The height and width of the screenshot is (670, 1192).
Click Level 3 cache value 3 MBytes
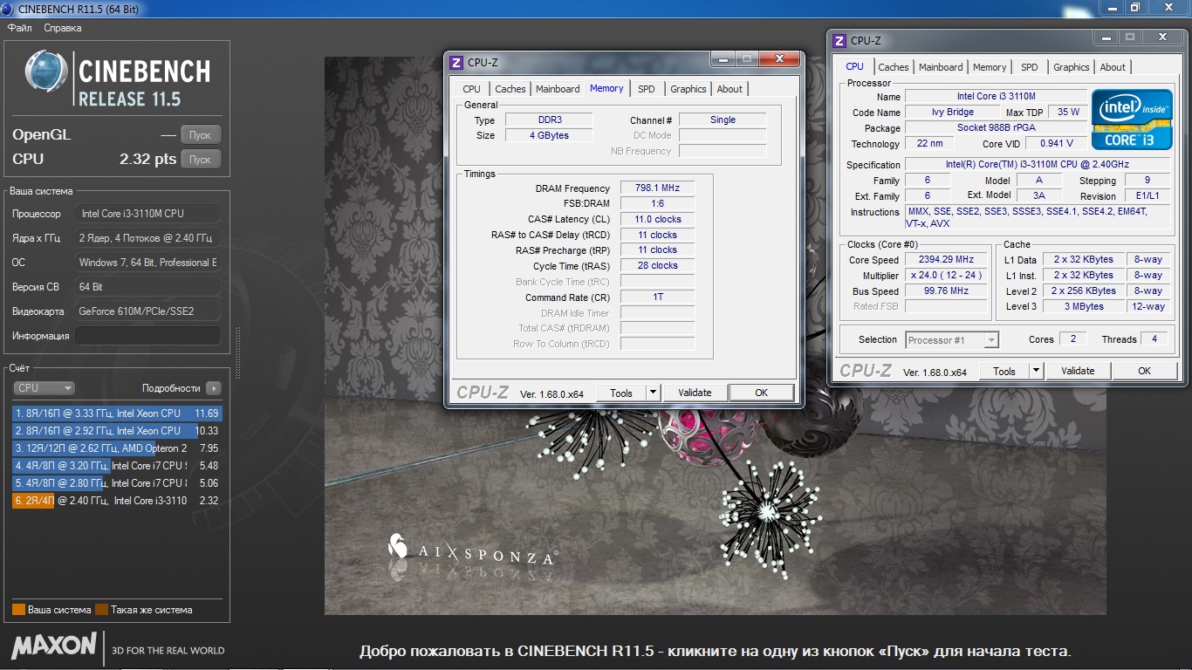point(1084,306)
